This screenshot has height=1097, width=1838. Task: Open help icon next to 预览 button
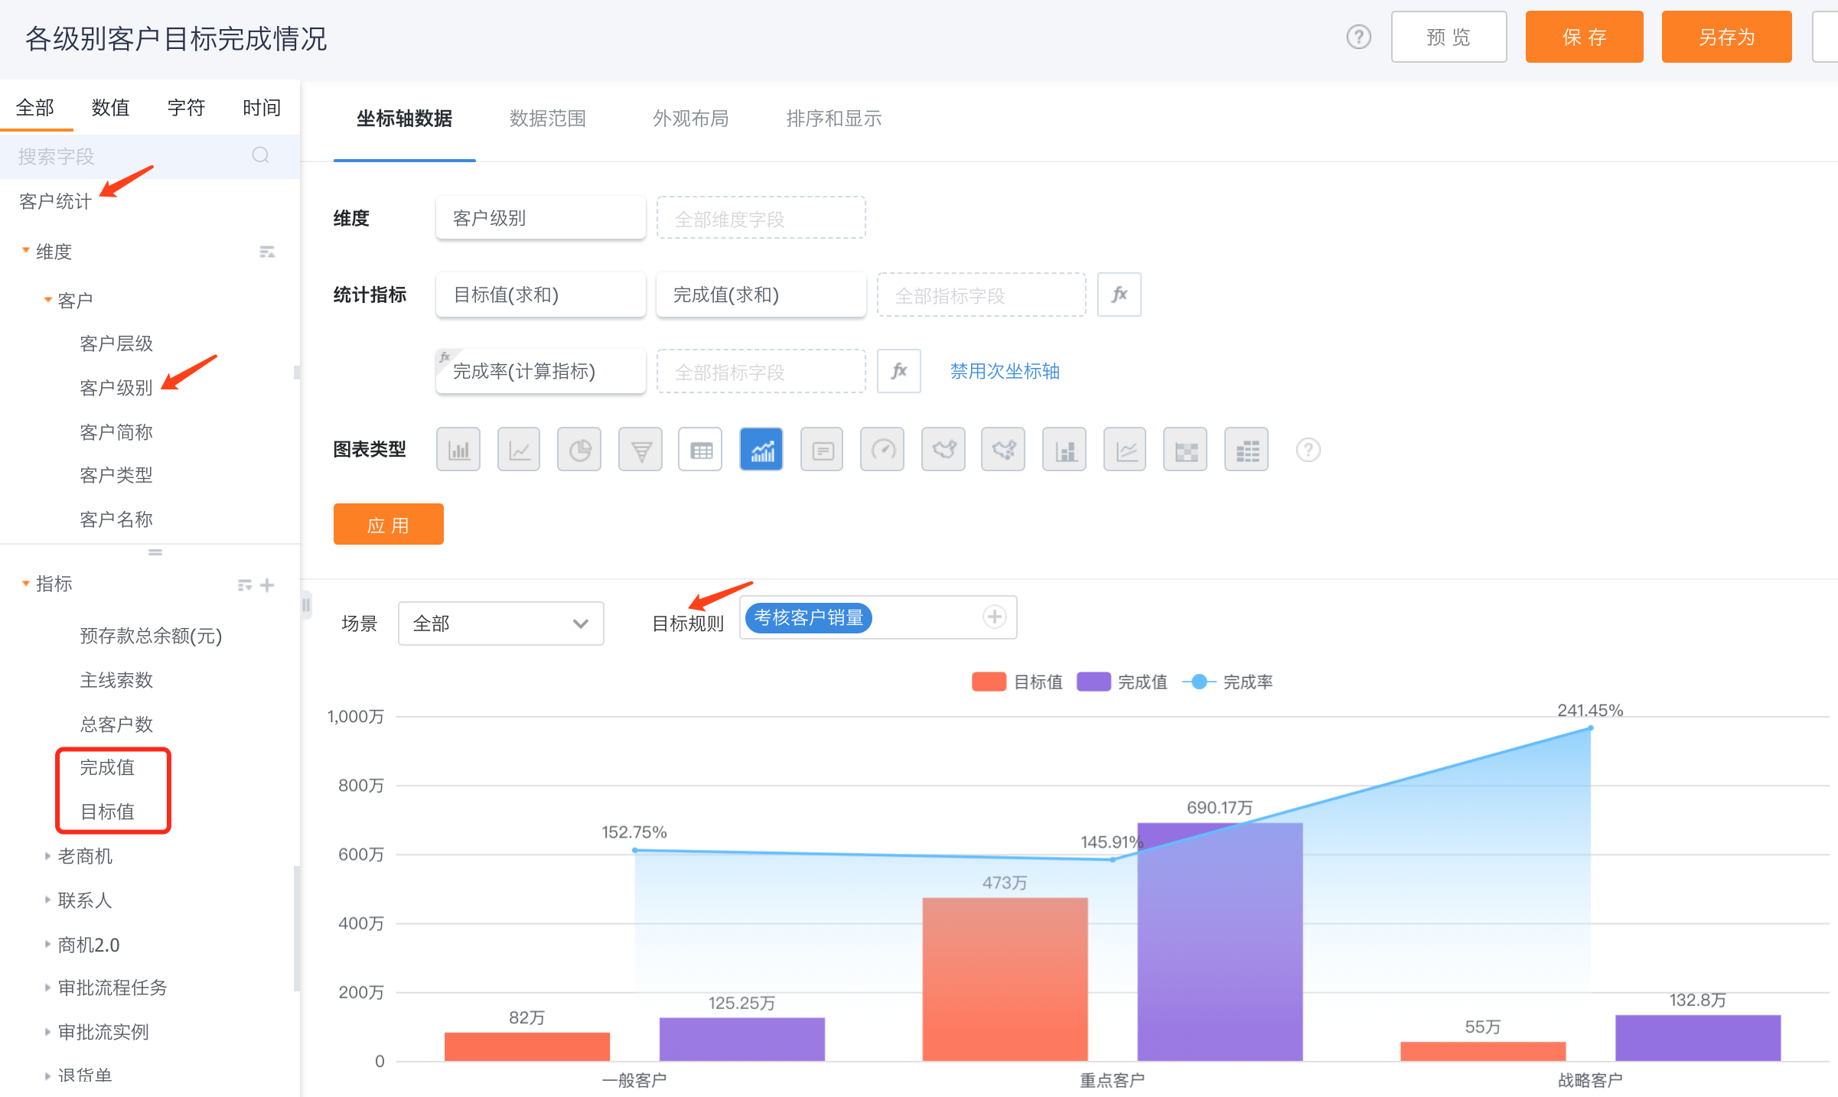point(1358,37)
